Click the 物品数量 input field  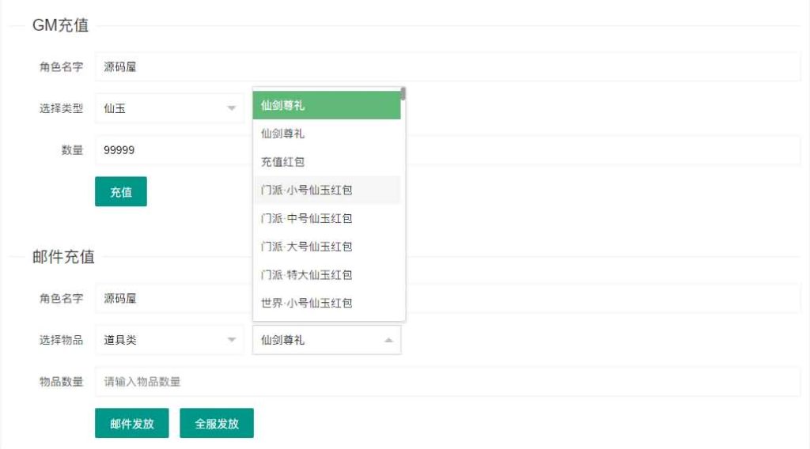coord(447,382)
